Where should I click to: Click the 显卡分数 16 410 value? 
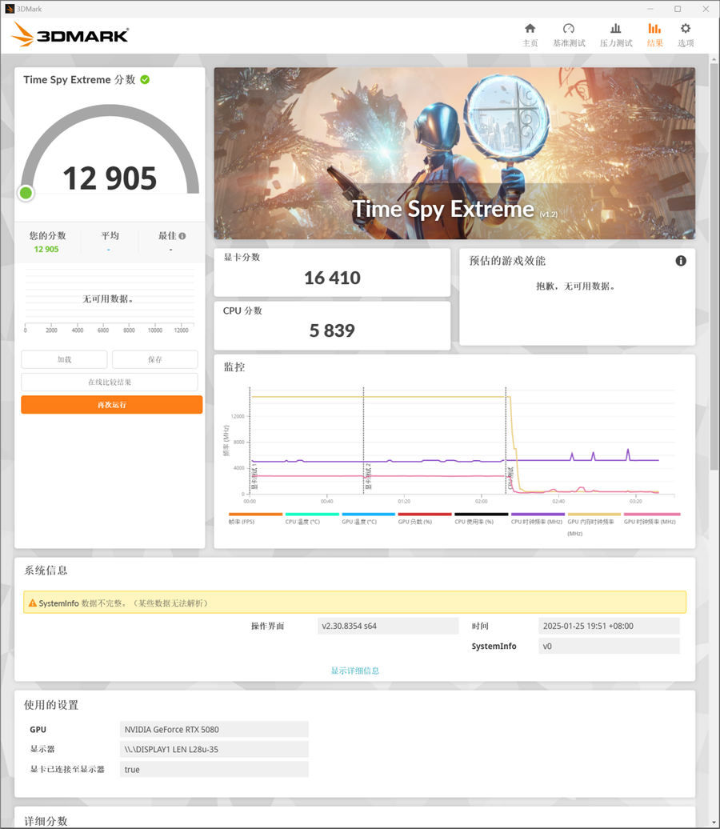pos(332,278)
